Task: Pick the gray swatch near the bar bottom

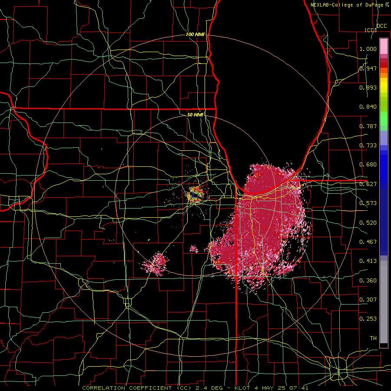Action: click(384, 302)
